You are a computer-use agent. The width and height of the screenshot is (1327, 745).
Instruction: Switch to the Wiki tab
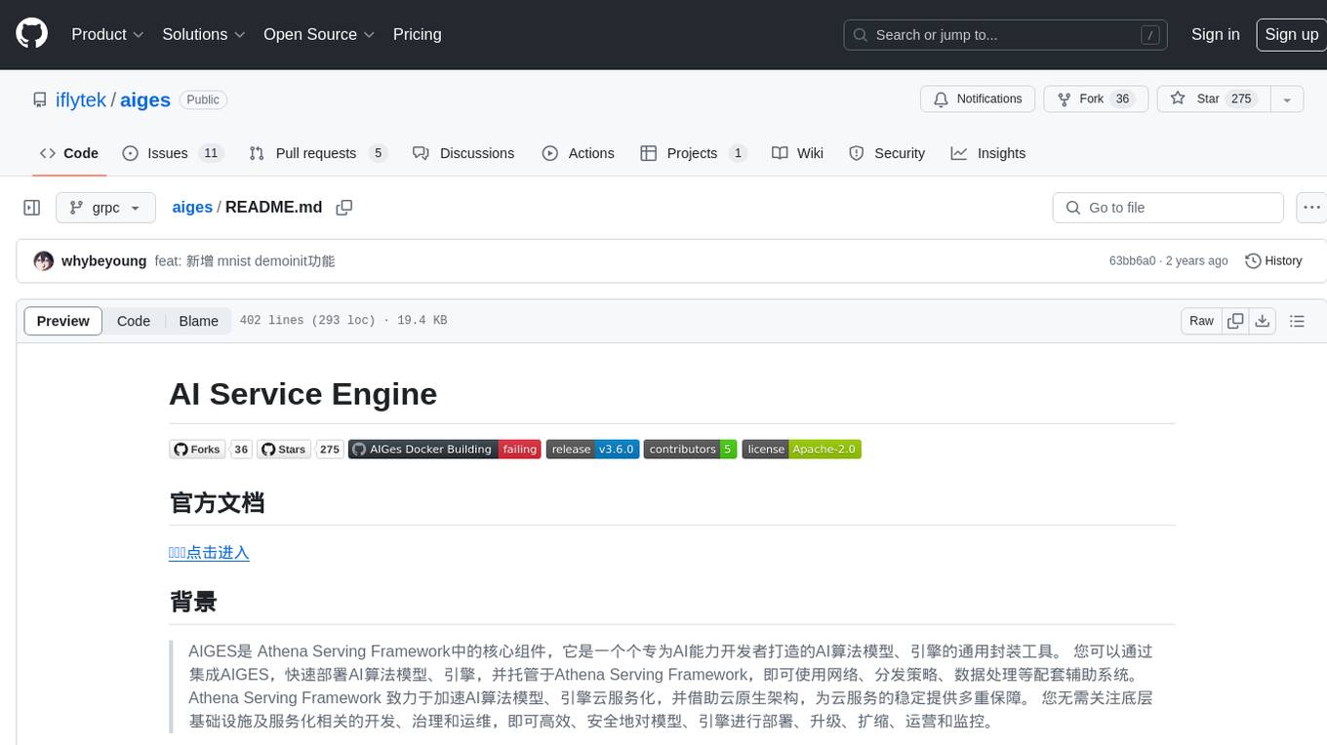point(797,153)
